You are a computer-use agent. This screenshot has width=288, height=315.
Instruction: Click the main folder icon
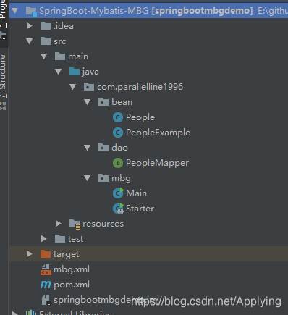click(x=60, y=56)
